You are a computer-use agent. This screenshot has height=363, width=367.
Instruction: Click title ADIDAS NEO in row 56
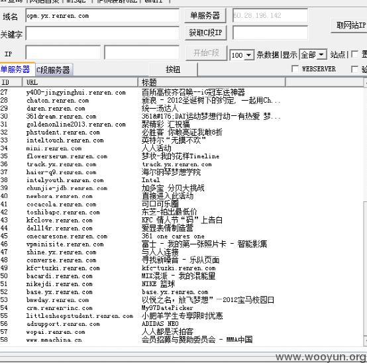pos(160,324)
